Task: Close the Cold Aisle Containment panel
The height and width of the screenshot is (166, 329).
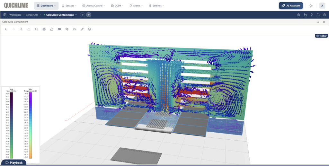Action: (324, 22)
